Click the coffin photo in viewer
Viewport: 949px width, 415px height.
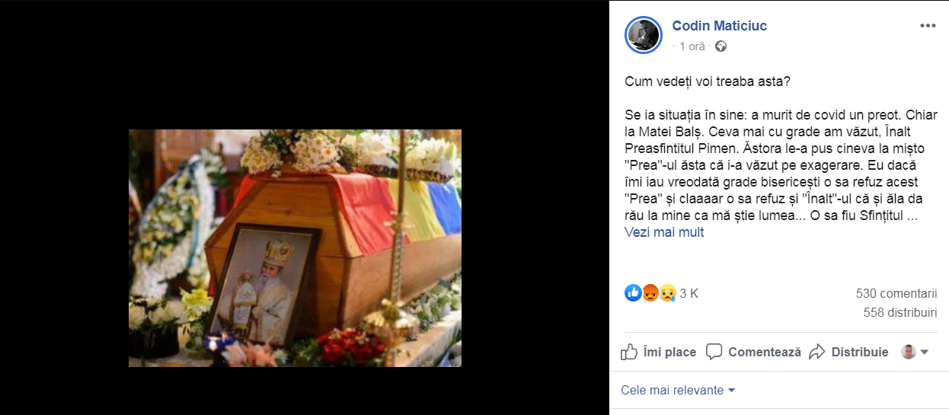[295, 248]
